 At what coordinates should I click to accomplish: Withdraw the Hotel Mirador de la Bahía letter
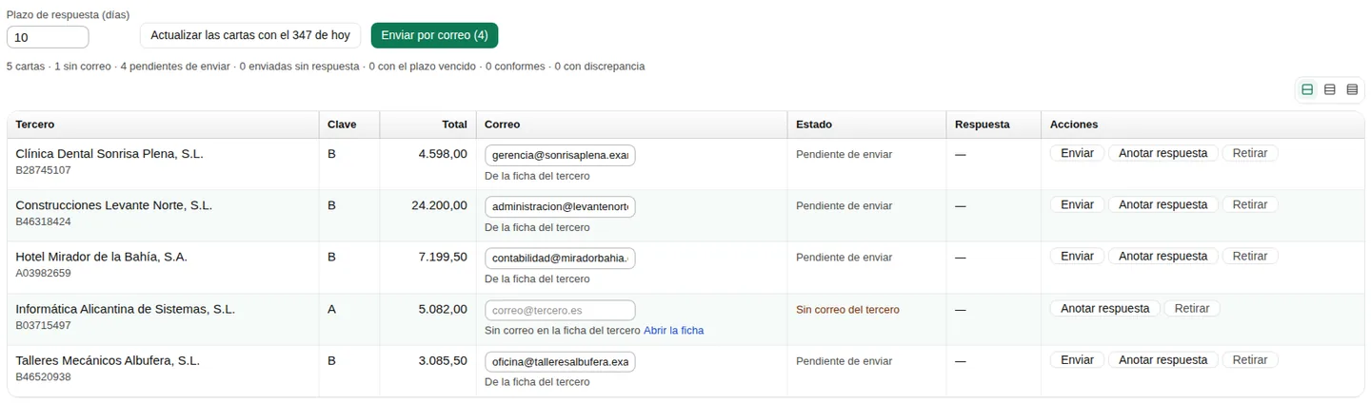pyautogui.click(x=1249, y=256)
